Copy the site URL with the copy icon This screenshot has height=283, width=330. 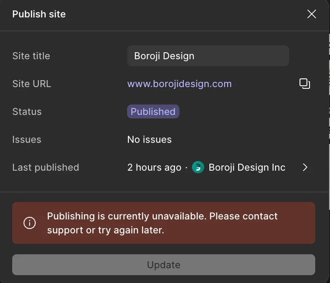(305, 84)
